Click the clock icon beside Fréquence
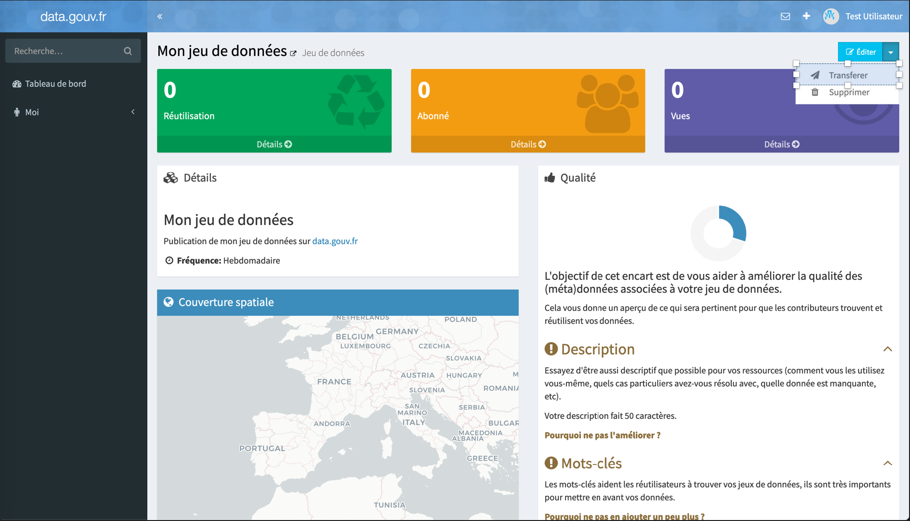Image resolution: width=910 pixels, height=521 pixels. tap(169, 260)
